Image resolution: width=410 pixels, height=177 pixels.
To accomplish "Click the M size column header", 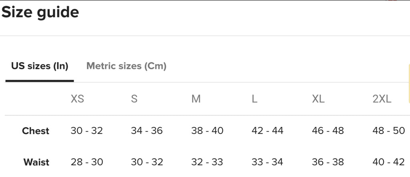I will pyautogui.click(x=196, y=99).
